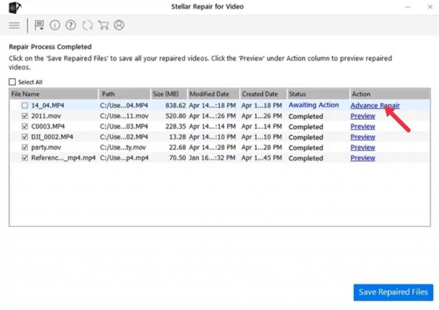Open the hamburger menu icon
Image resolution: width=439 pixels, height=310 pixels.
pyautogui.click(x=14, y=25)
